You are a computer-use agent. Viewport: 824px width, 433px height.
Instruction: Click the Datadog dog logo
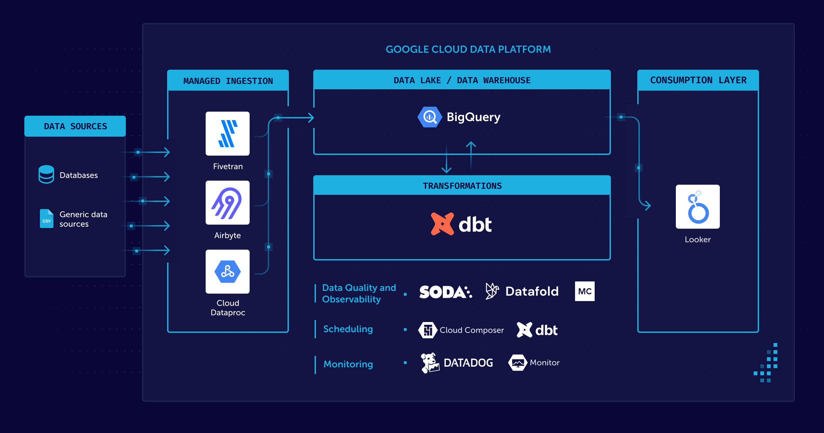pos(430,363)
